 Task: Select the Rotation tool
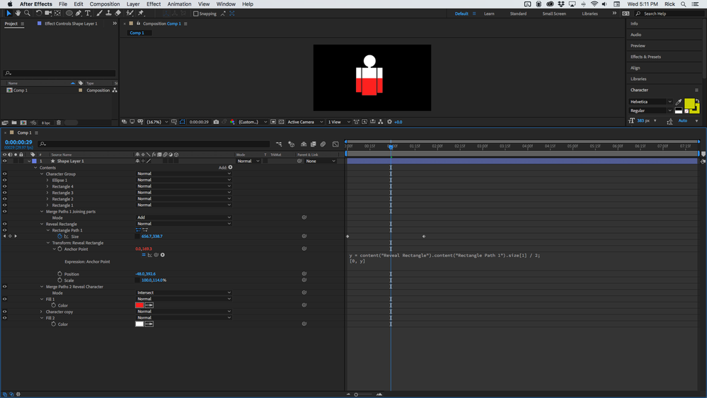tap(39, 13)
